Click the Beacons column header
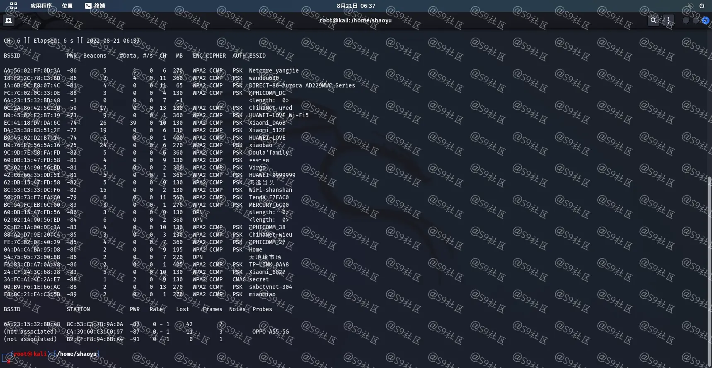This screenshot has height=368, width=712. pos(94,56)
